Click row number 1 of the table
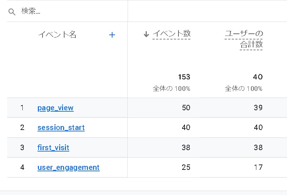287x195 pixels. point(22,108)
